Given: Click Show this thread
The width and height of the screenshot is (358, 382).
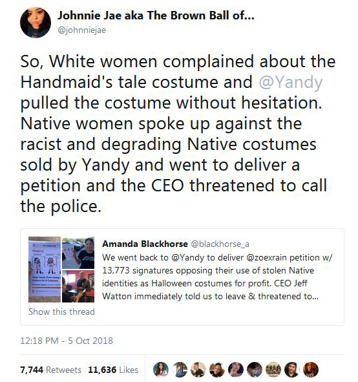Looking at the screenshot, I should click(61, 312).
